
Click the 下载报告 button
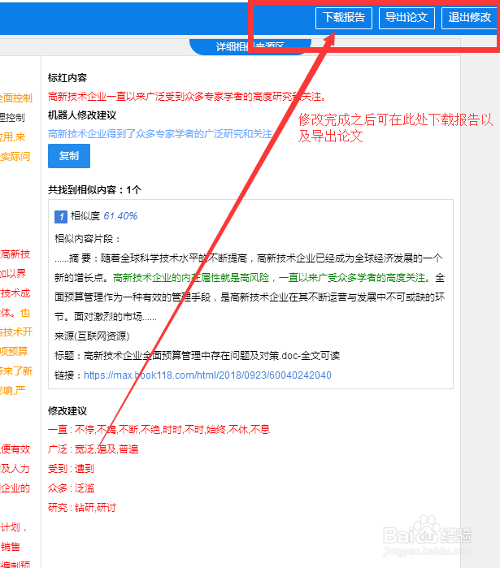(x=343, y=18)
